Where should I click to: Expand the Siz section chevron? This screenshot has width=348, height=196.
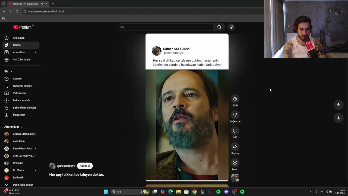[11, 71]
